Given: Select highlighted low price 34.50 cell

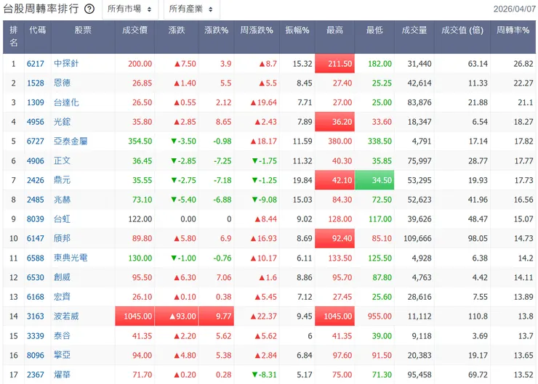Looking at the screenshot, I should tap(374, 180).
